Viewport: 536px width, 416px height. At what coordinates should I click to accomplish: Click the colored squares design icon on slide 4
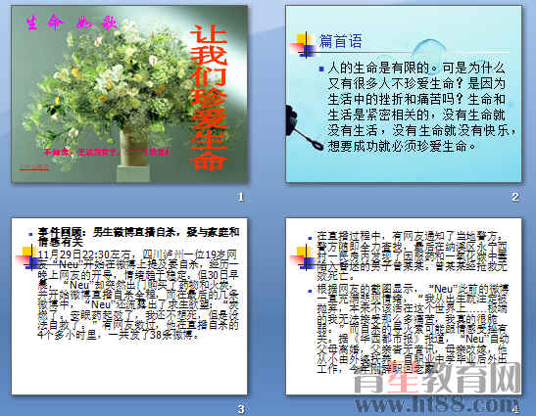pos(303,257)
